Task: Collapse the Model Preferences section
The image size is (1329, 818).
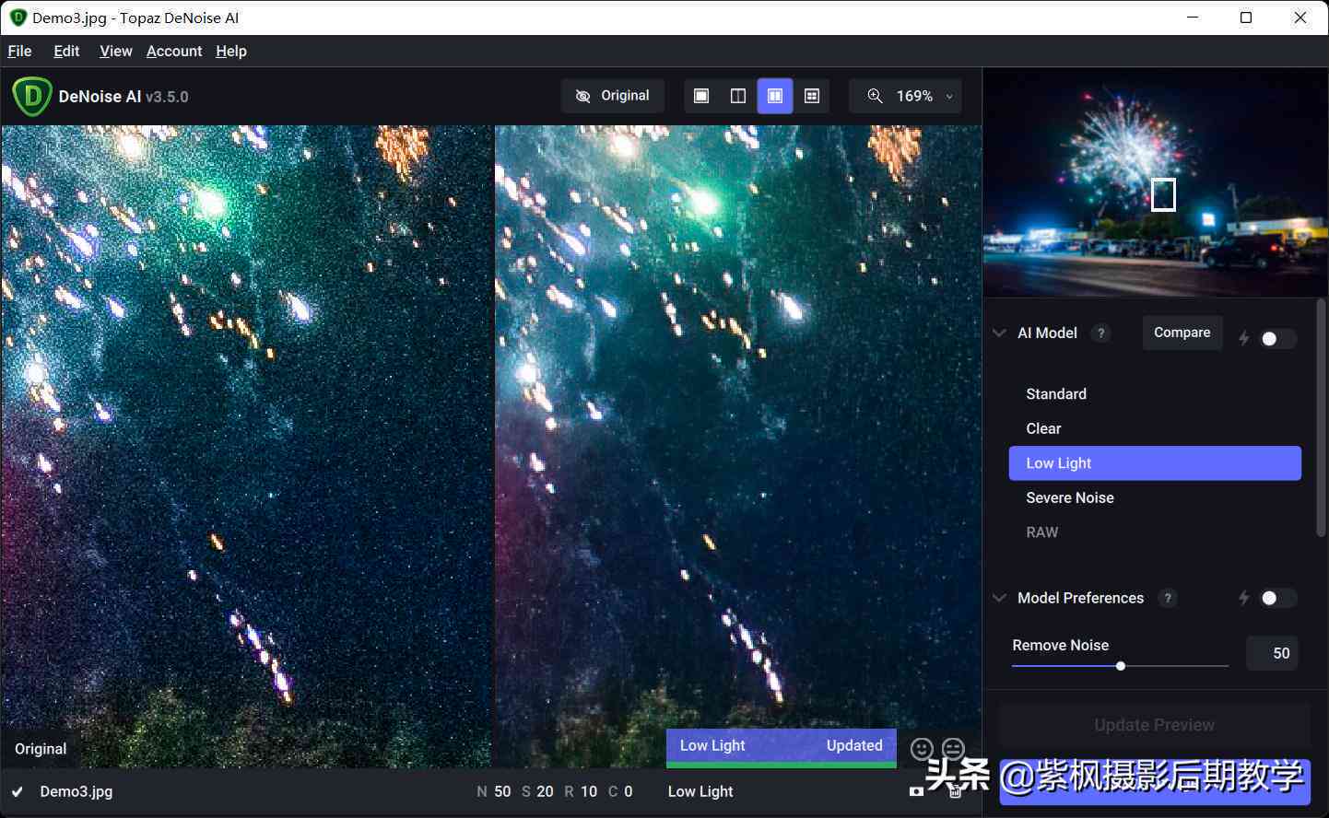Action: tap(999, 598)
